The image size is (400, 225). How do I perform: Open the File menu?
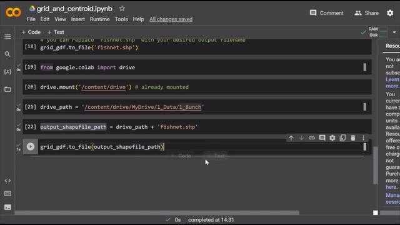coord(31,19)
